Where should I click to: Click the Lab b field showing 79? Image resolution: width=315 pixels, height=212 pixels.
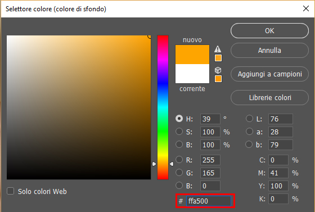point(281,145)
